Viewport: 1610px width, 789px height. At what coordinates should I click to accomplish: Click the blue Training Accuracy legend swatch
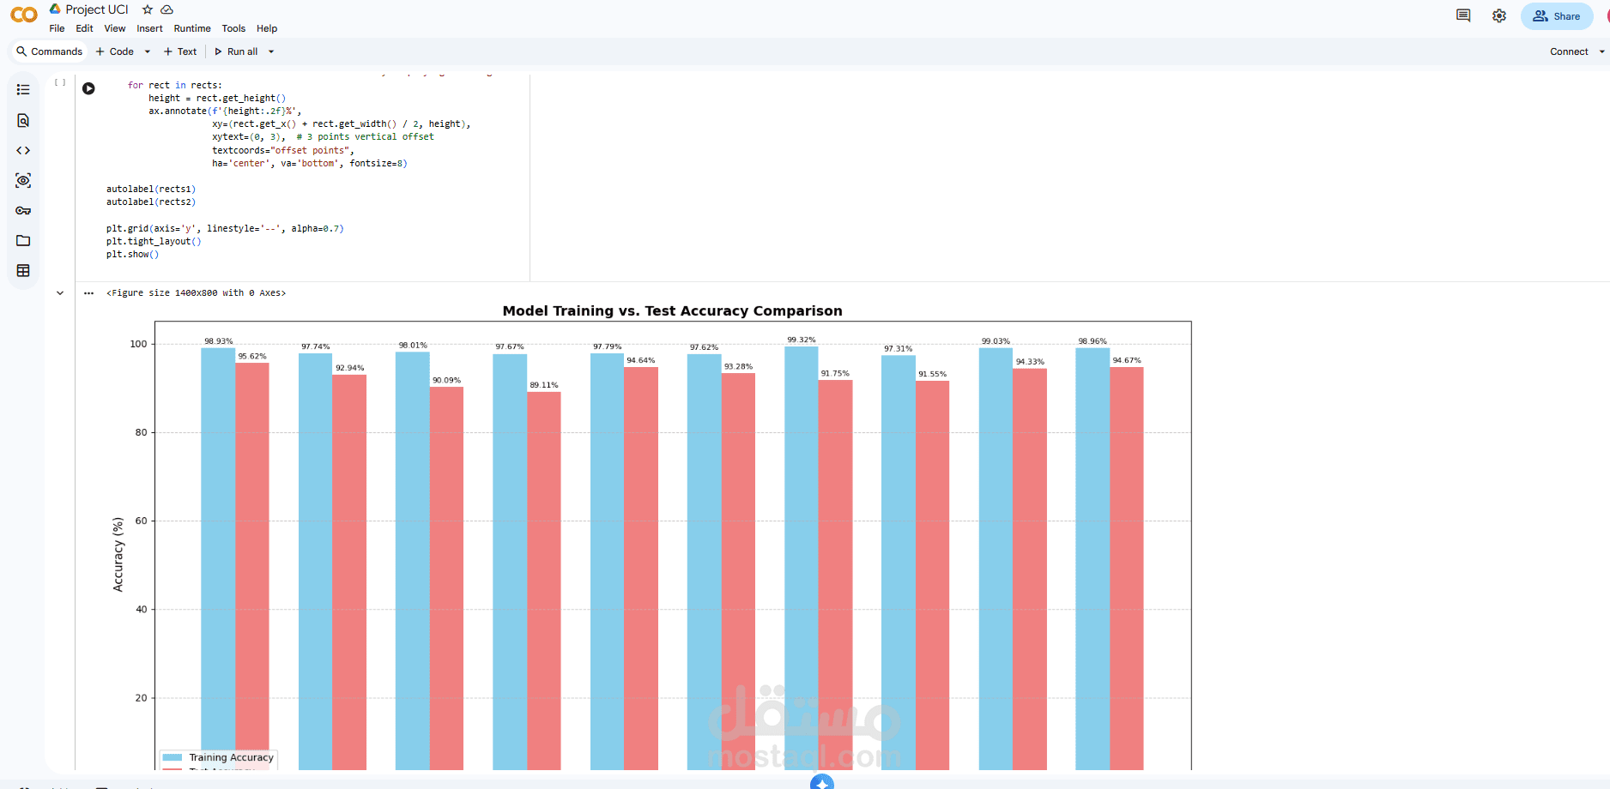tap(172, 757)
